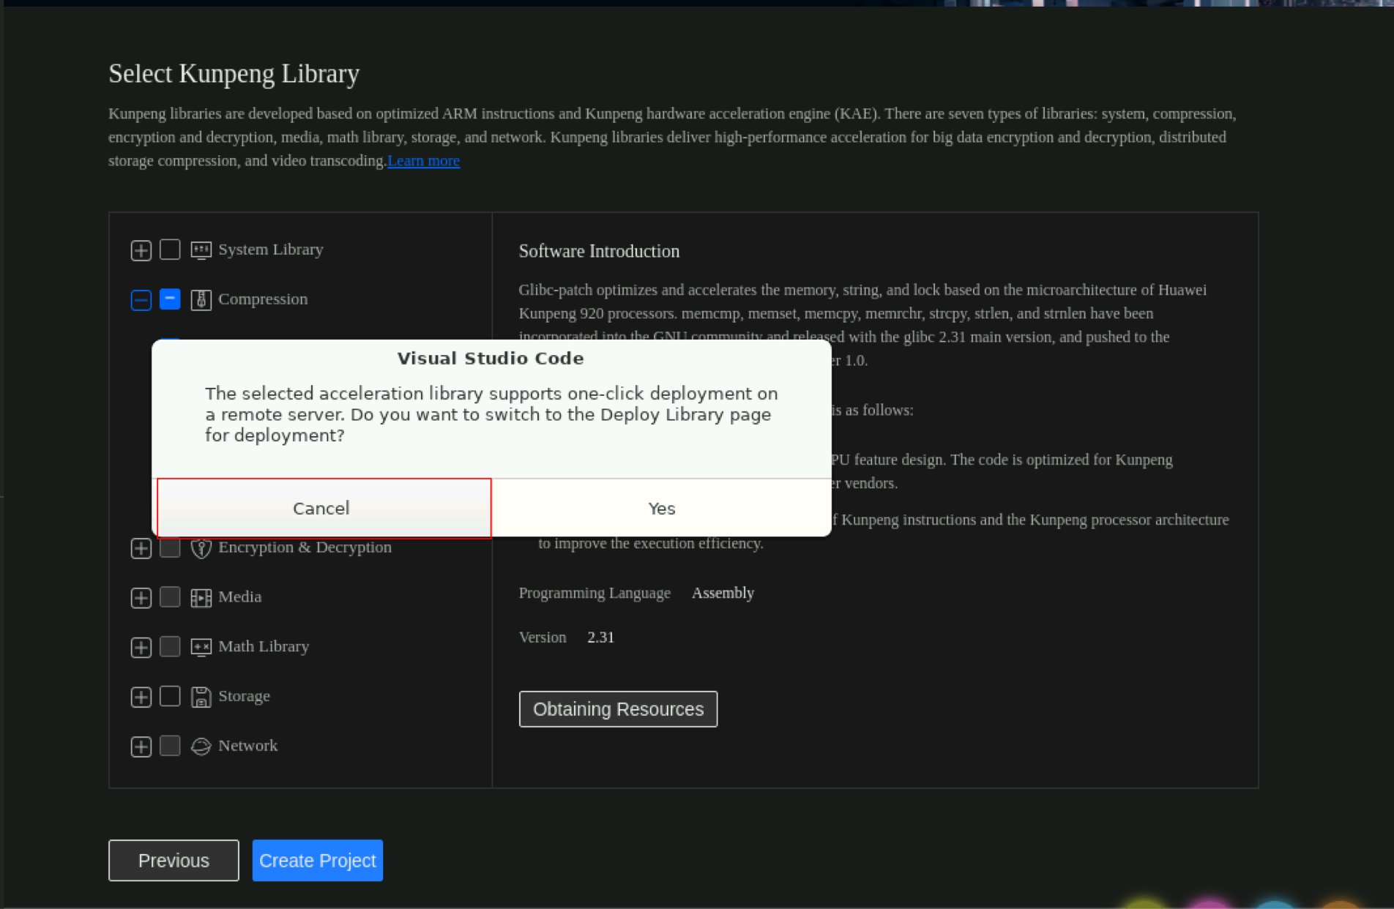Click the Compression zip icon
Screen dimensions: 1394x909
point(201,300)
